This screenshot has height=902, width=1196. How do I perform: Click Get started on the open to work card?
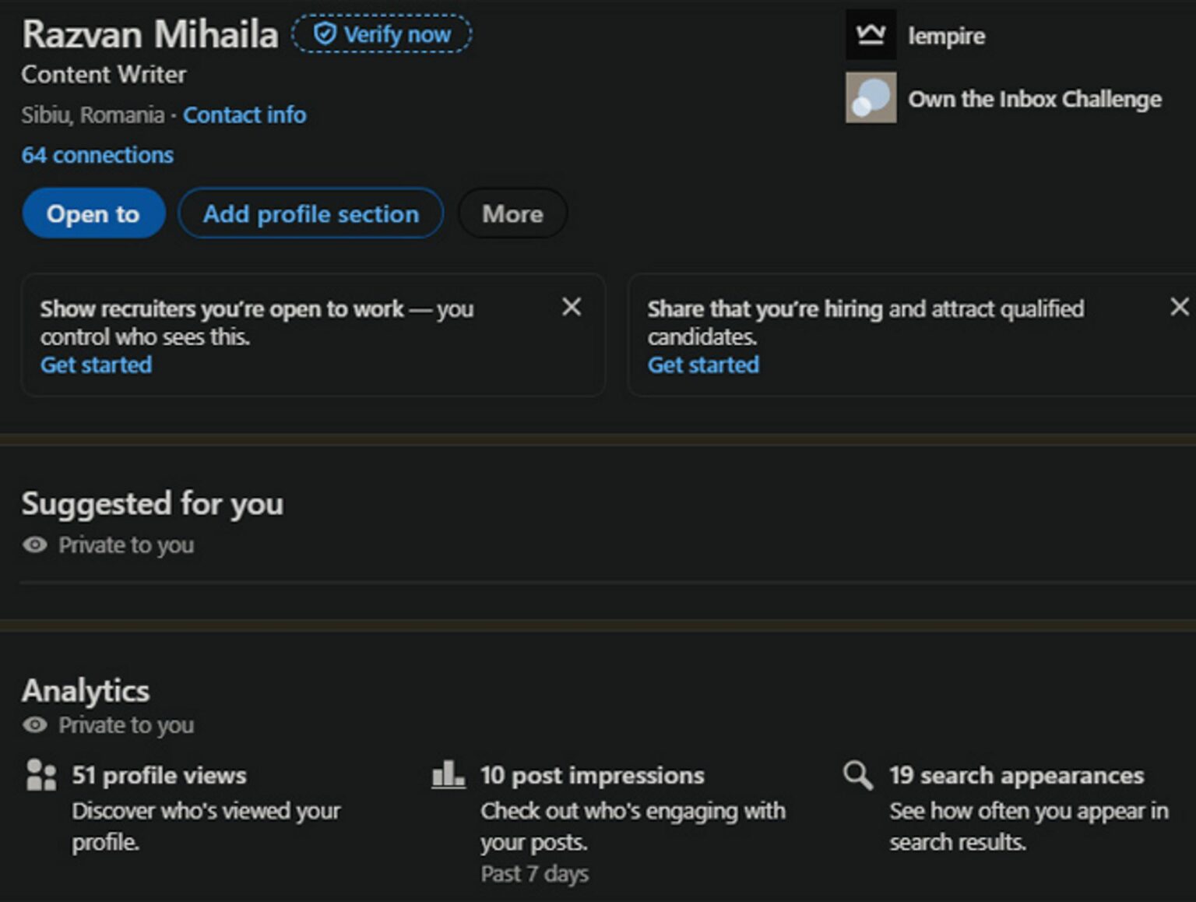[x=97, y=365]
